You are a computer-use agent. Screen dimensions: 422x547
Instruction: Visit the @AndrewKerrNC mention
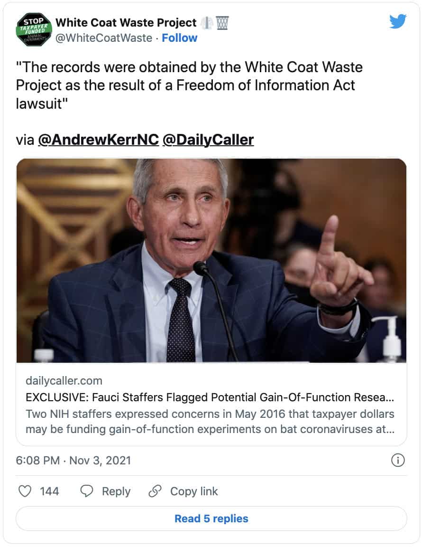[98, 140]
